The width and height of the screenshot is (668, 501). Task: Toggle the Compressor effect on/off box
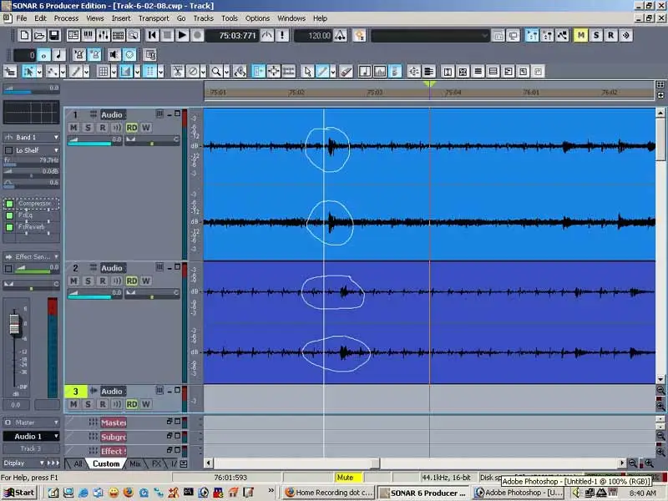9,204
